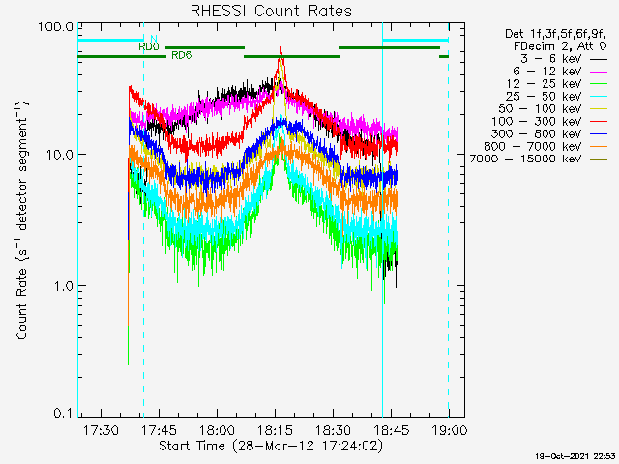Click cyan line swatch for 25-50 keV

[599, 97]
